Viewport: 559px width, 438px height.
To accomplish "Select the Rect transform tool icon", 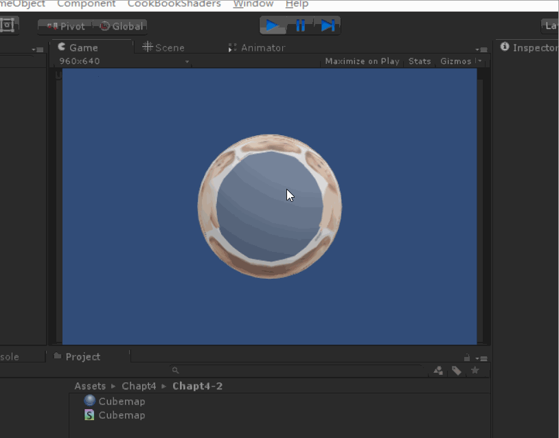I will [8, 25].
